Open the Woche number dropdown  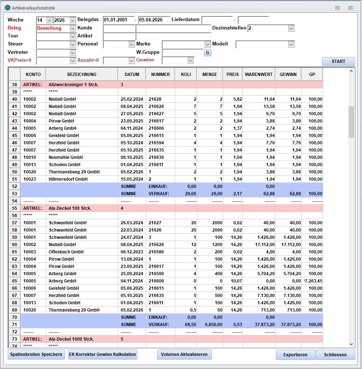pos(49,20)
